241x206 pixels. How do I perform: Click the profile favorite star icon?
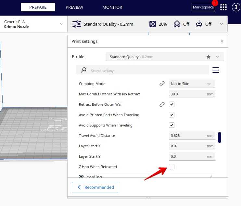point(209,57)
